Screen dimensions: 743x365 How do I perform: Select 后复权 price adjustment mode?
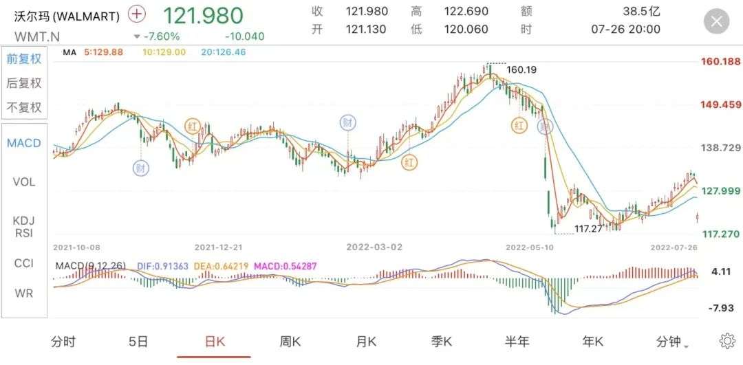pyautogui.click(x=24, y=83)
